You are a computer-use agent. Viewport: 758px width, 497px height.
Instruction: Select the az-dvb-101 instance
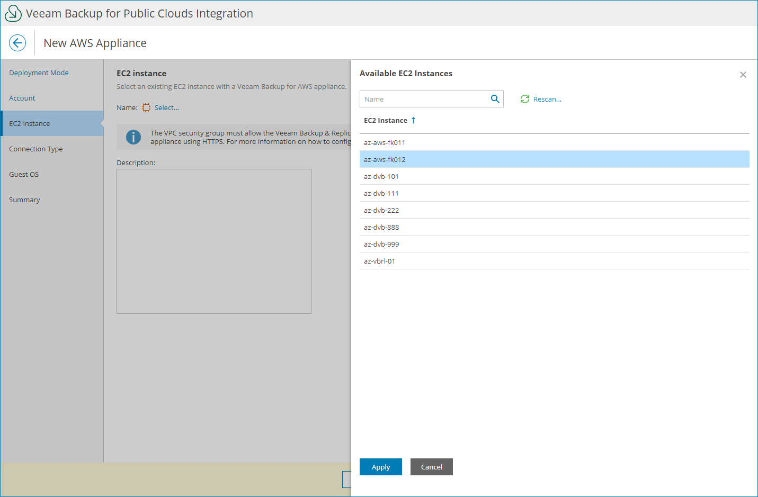point(381,176)
